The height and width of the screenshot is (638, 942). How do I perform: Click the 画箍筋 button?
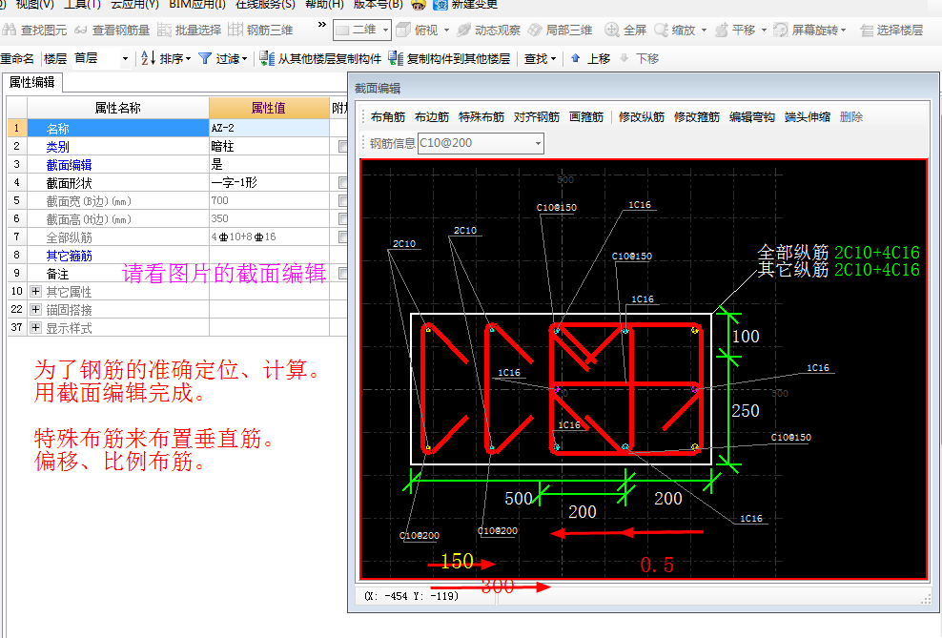point(585,117)
